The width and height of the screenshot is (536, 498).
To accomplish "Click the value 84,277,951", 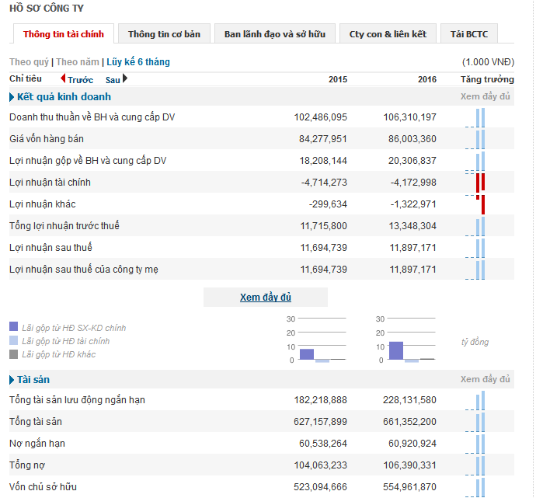I will (323, 139).
